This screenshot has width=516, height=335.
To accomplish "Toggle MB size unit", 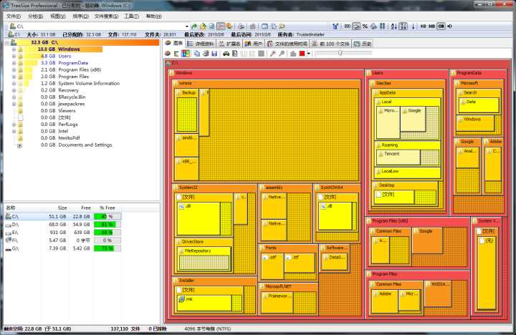I will coord(432,26).
